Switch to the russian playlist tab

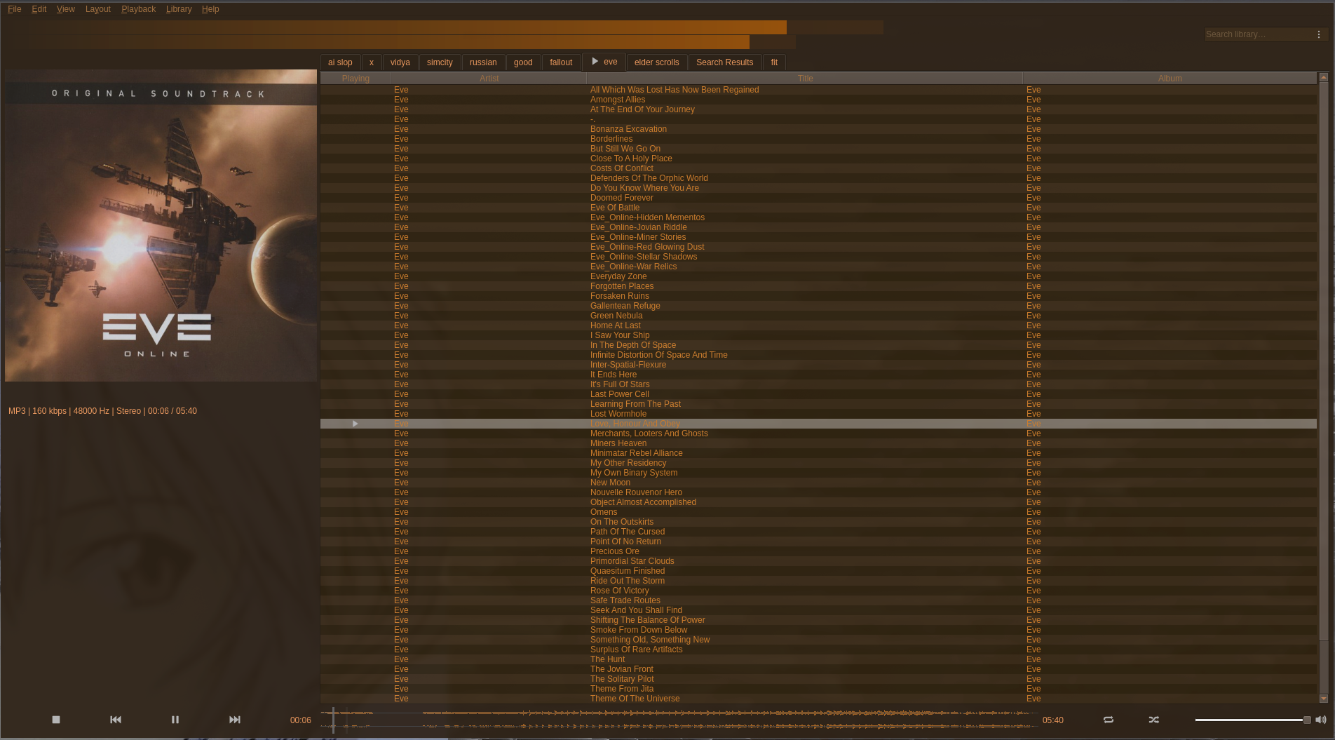tap(483, 62)
